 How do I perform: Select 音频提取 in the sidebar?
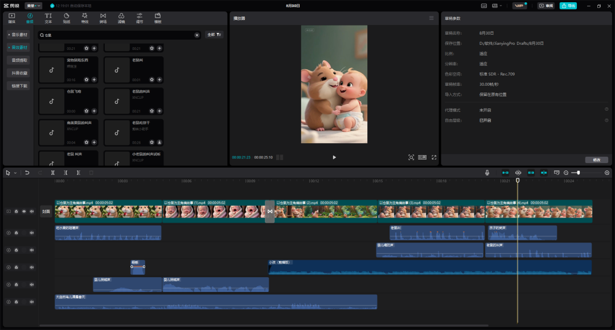point(18,60)
